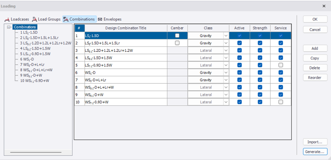
Task: Close the Loading dialog
Action: (x=324, y=6)
